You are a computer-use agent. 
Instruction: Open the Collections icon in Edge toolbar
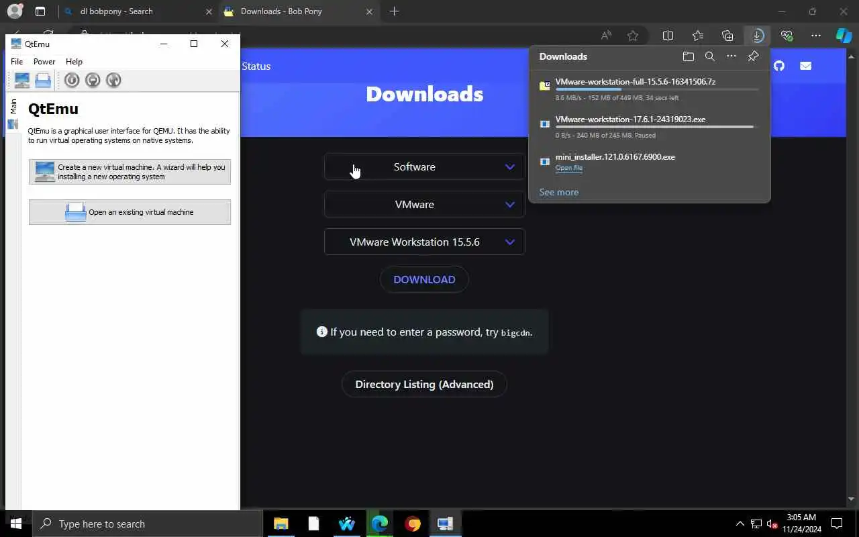(727, 36)
